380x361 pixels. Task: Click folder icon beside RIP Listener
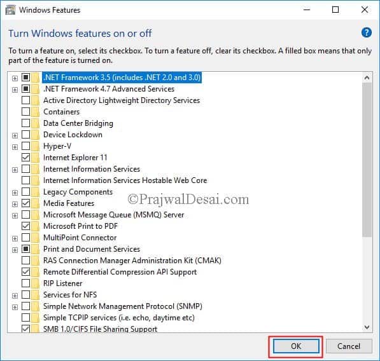point(35,283)
